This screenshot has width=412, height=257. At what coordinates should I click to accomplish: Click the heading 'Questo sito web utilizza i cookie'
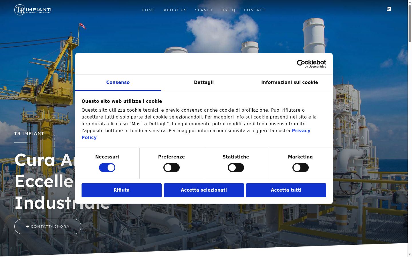(x=122, y=101)
